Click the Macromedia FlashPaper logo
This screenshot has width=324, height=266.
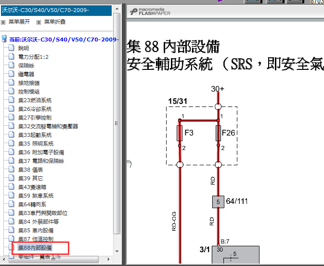[150, 12]
